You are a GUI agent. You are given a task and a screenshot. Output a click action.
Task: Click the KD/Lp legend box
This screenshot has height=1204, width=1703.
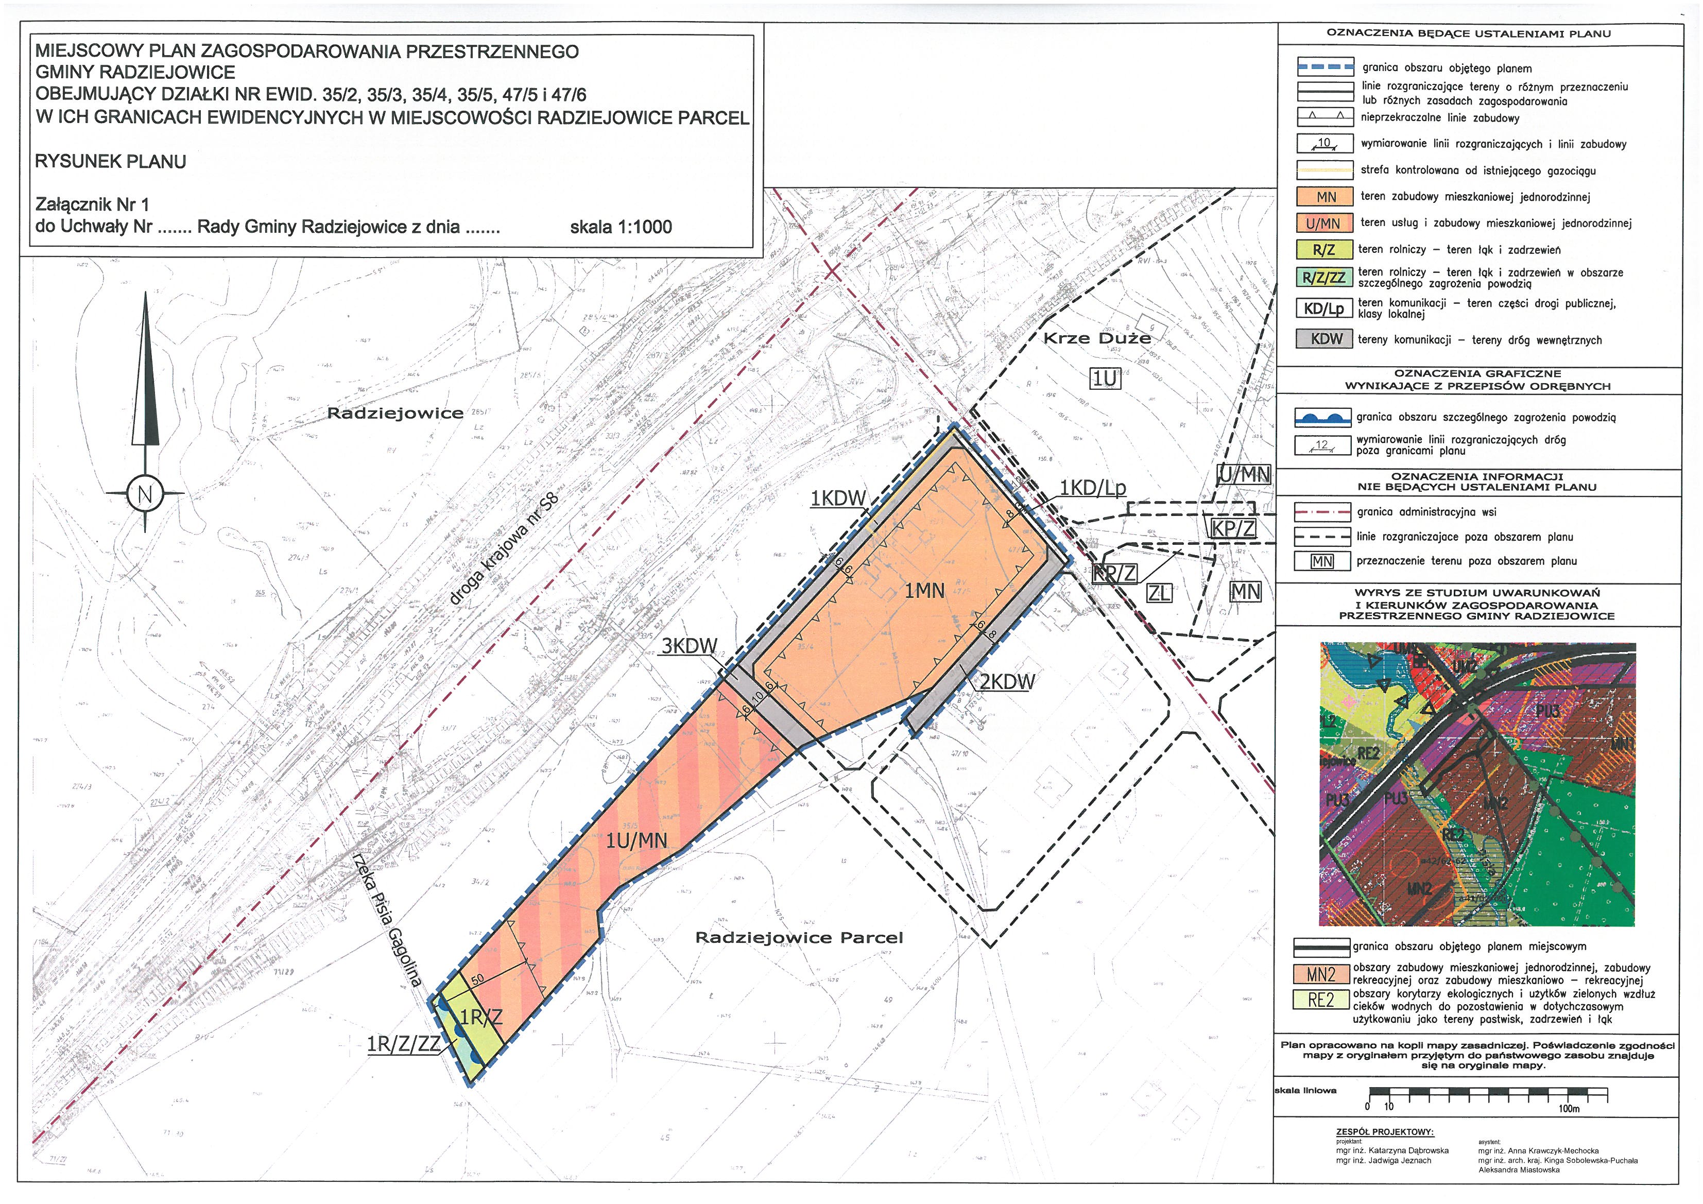[1323, 308]
